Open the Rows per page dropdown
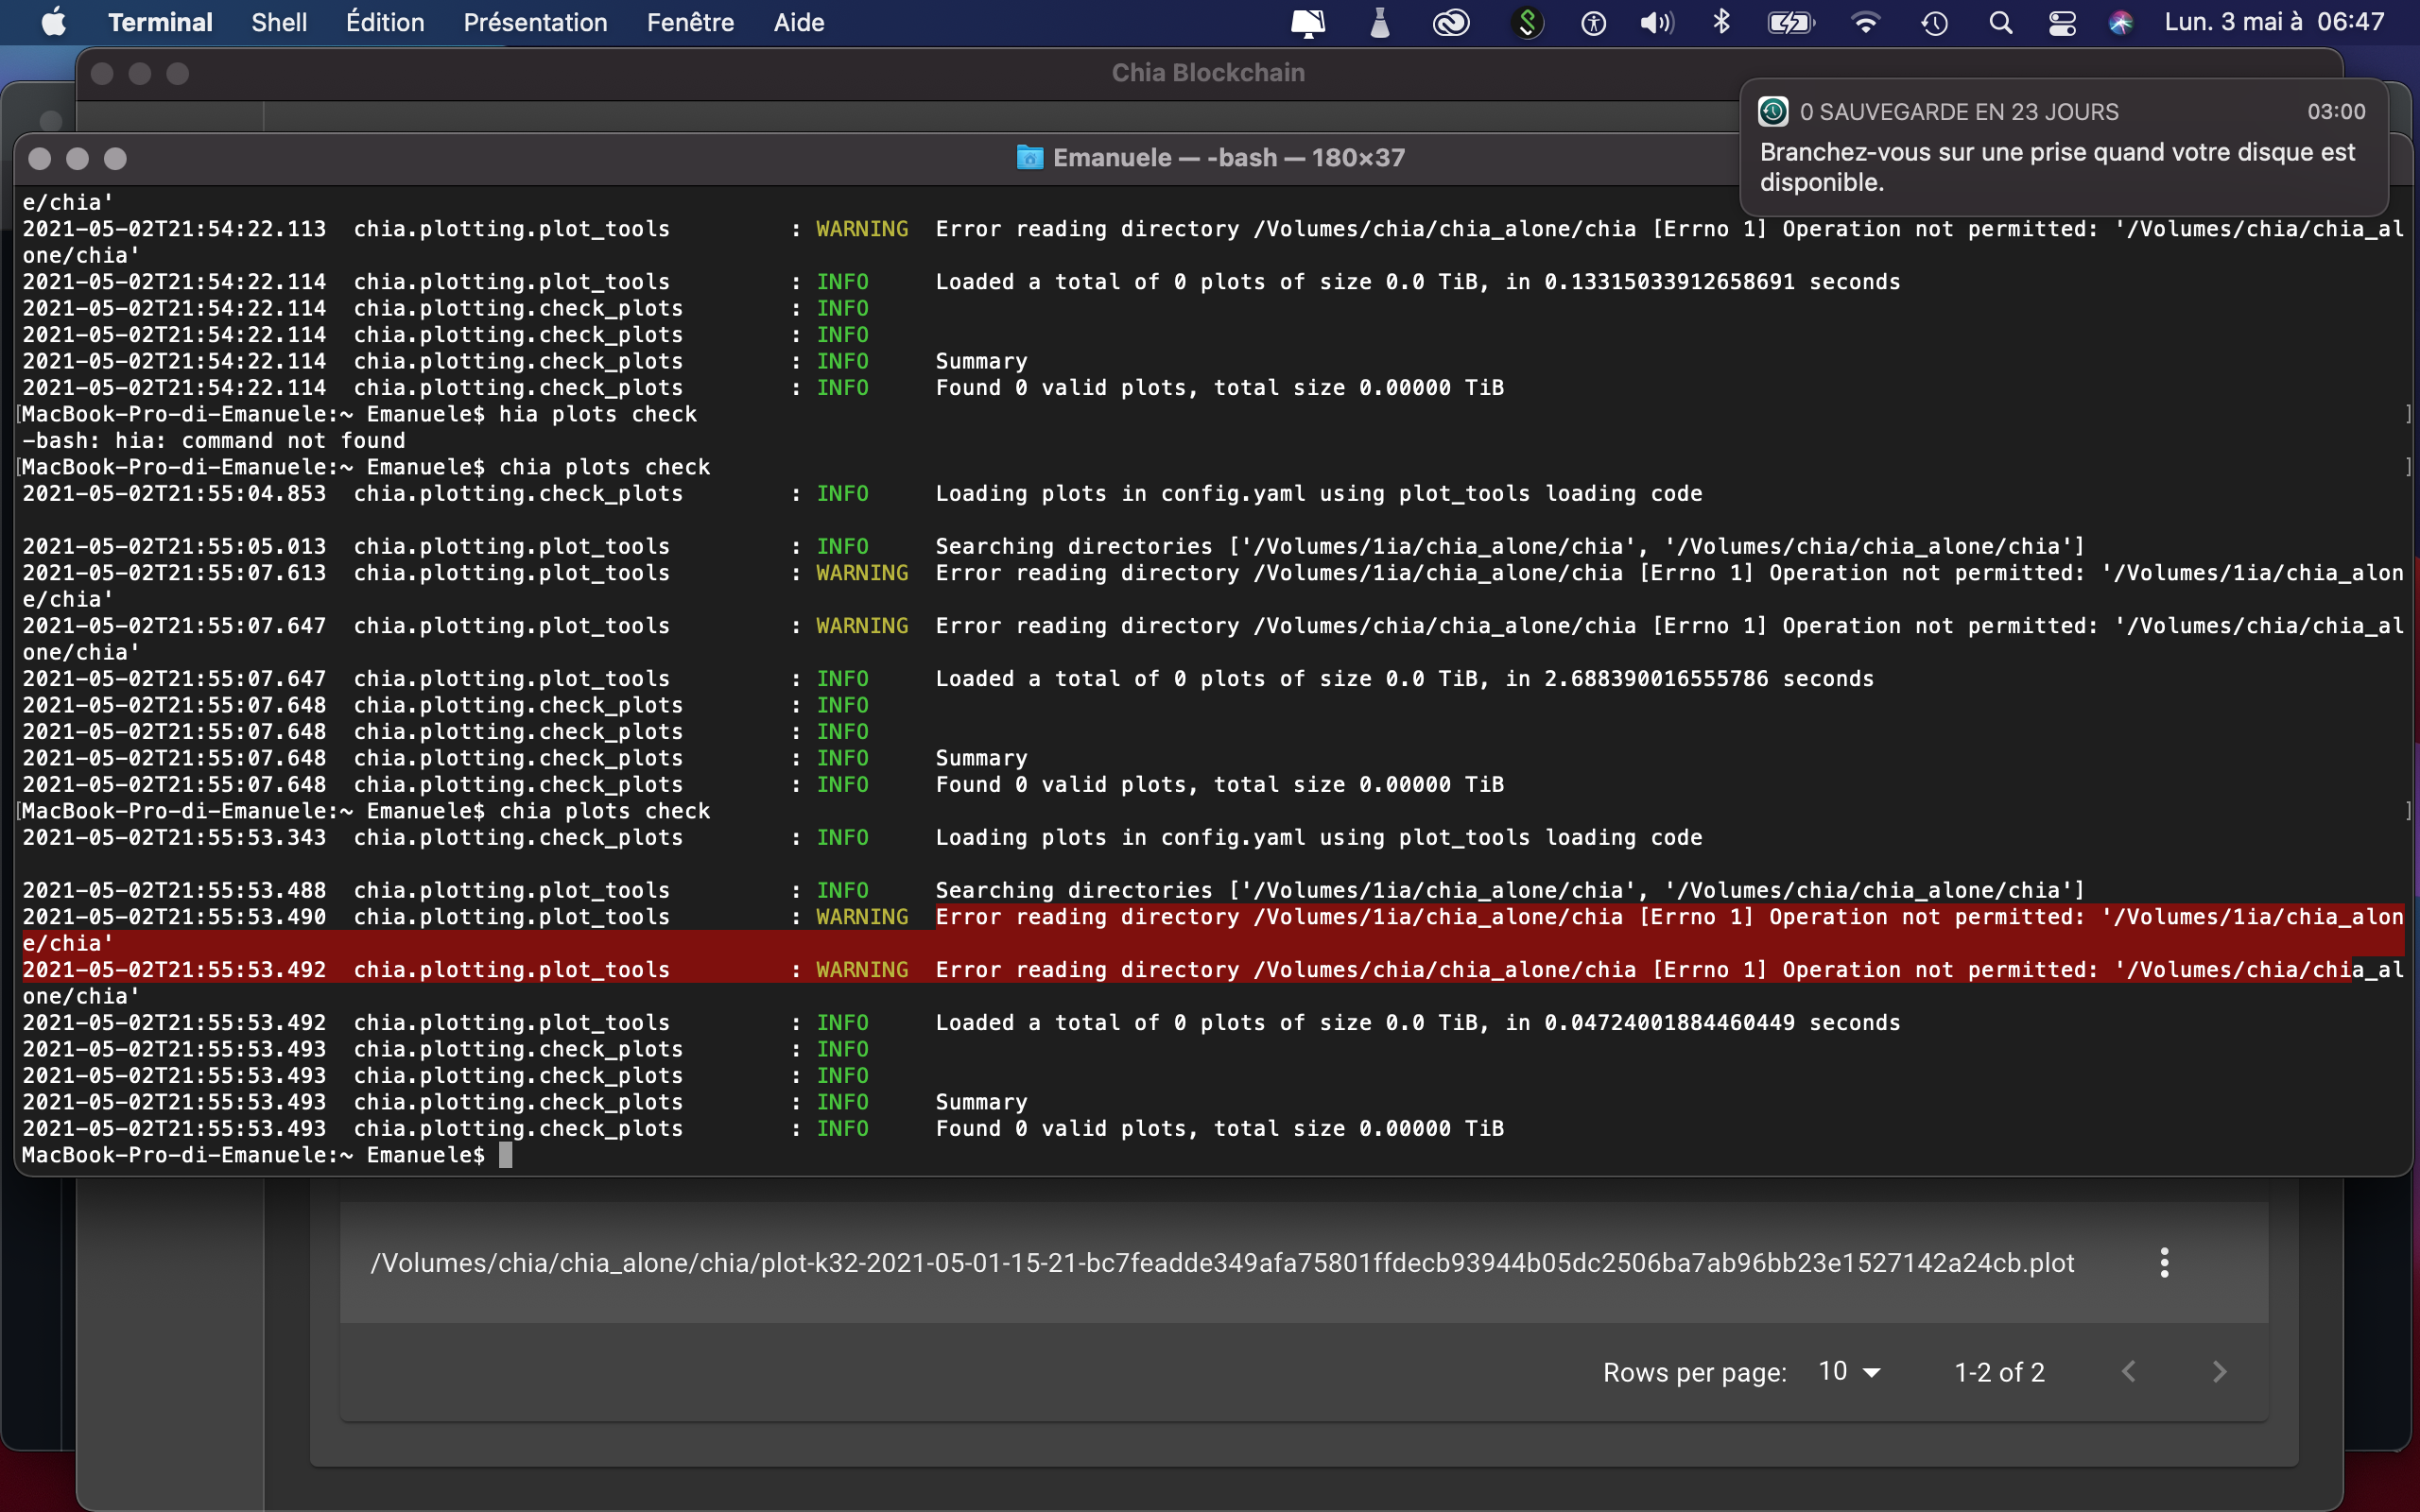 click(x=1849, y=1372)
